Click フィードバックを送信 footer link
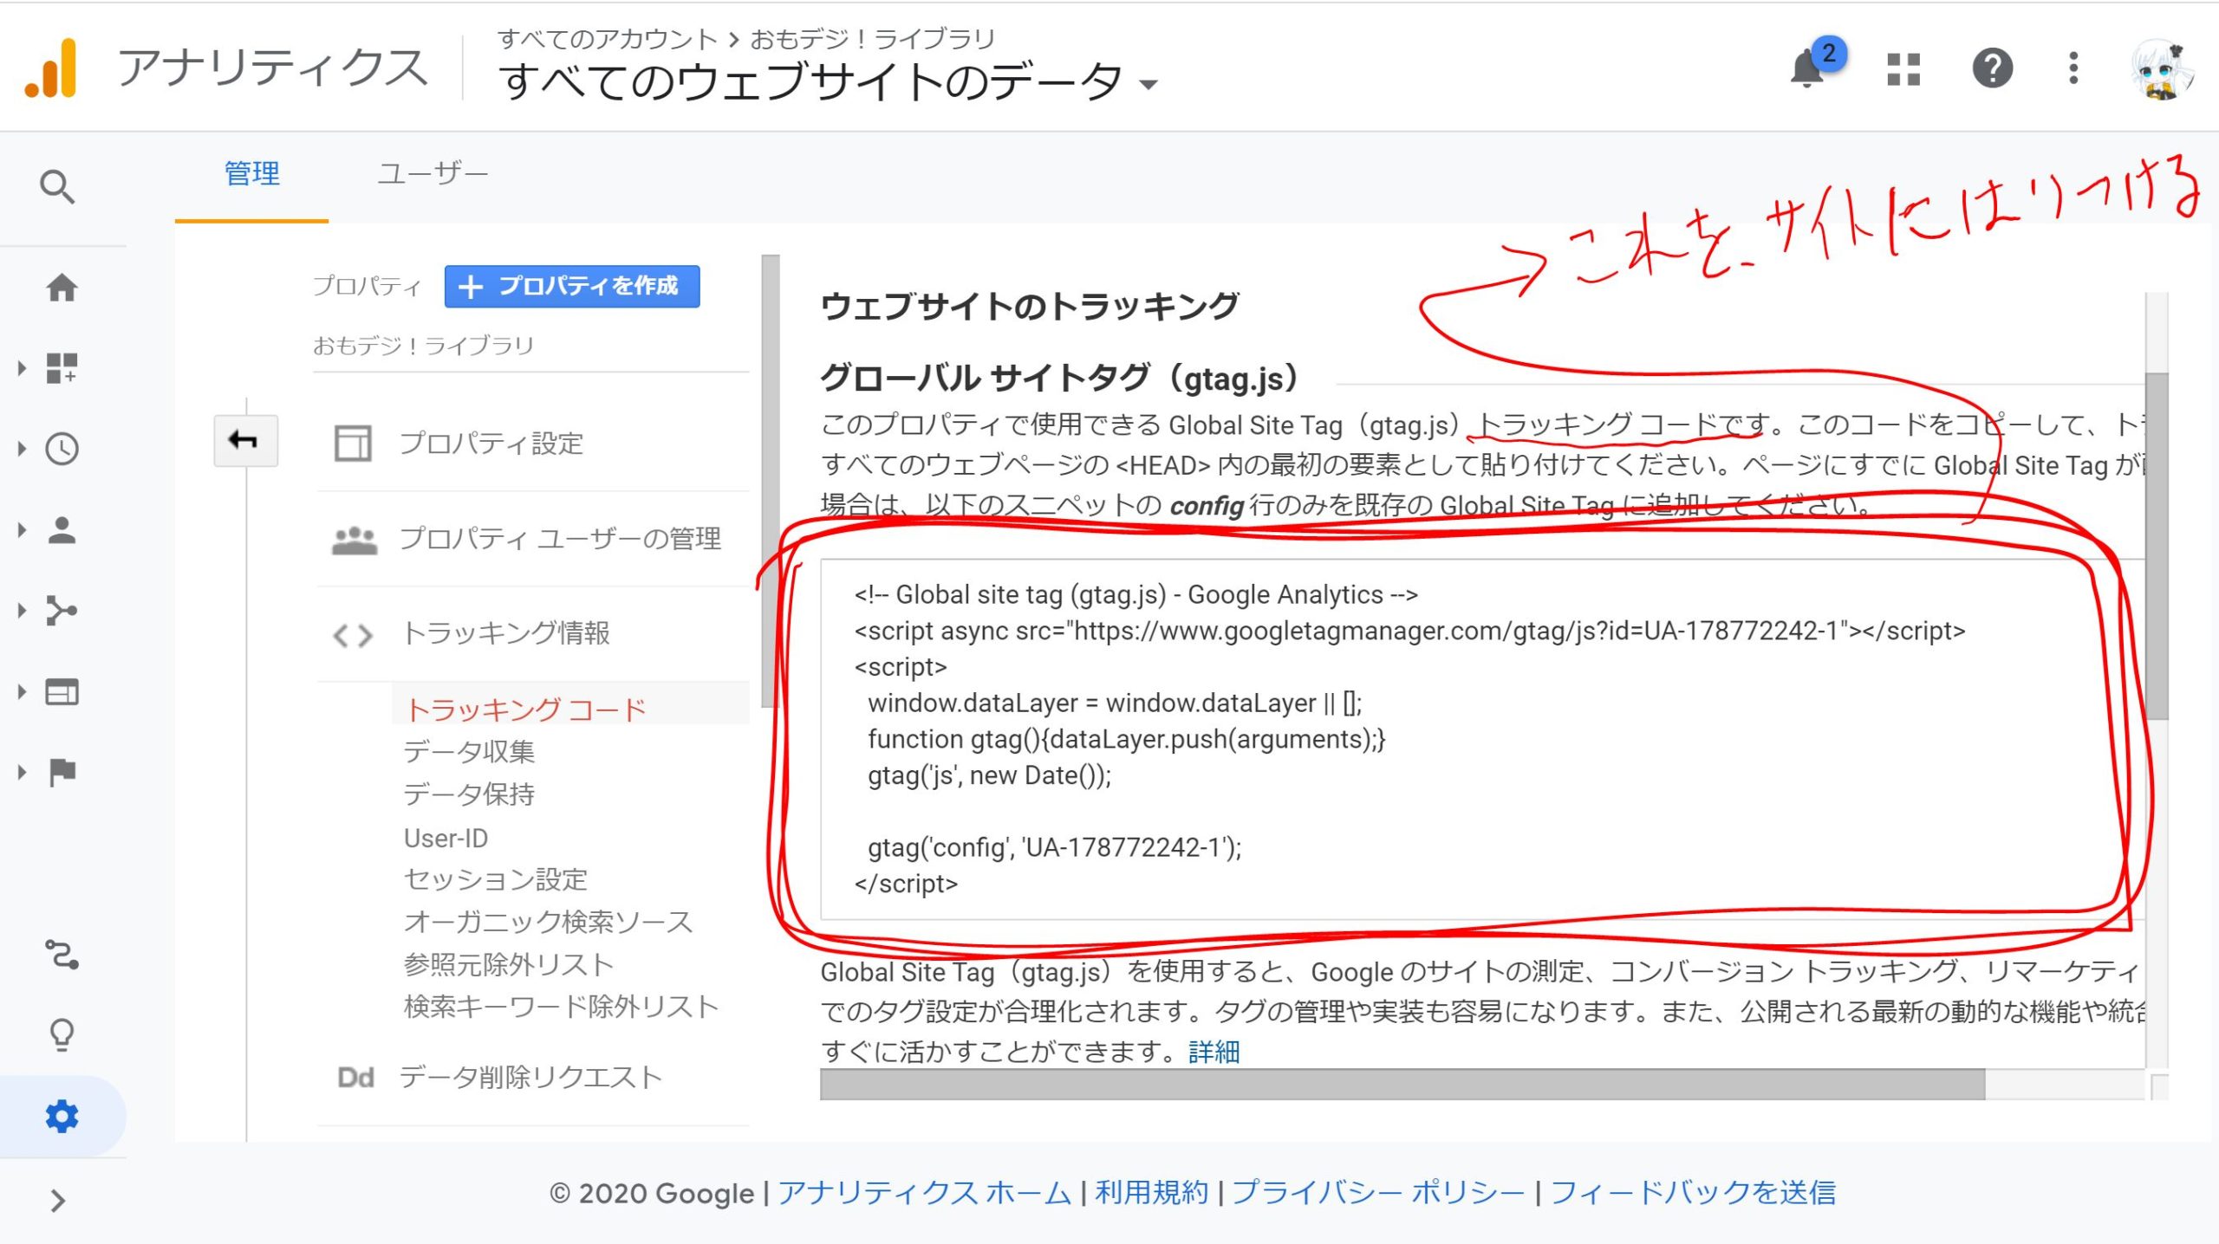Screen dimensions: 2219x1244 coord(1693,1193)
